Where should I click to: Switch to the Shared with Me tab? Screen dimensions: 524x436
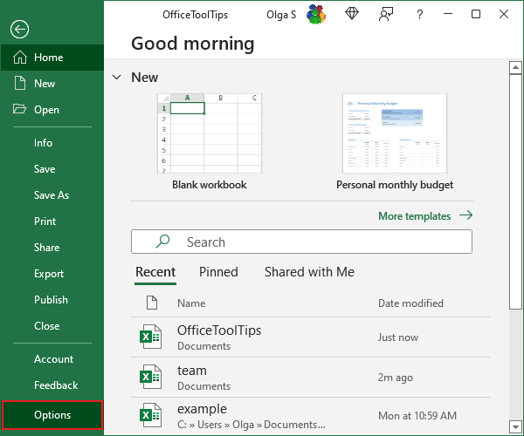[x=309, y=272]
